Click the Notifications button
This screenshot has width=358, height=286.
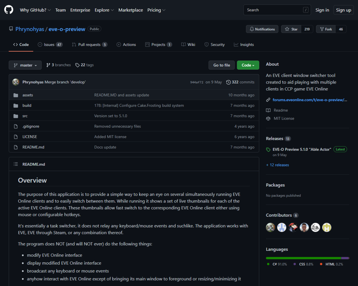[x=262, y=29]
